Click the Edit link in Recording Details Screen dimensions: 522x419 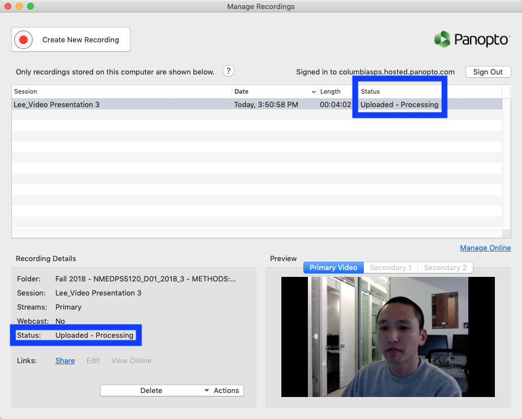pyautogui.click(x=93, y=360)
